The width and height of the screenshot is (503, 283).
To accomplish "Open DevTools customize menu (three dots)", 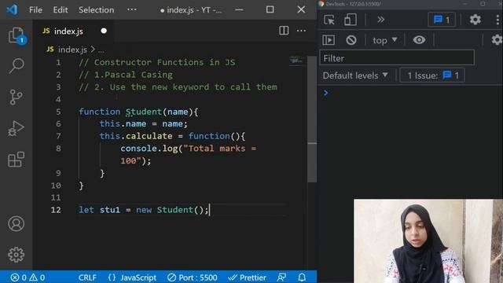I will tap(497, 20).
